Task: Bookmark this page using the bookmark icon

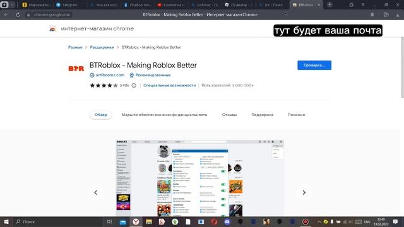Action: point(372,15)
